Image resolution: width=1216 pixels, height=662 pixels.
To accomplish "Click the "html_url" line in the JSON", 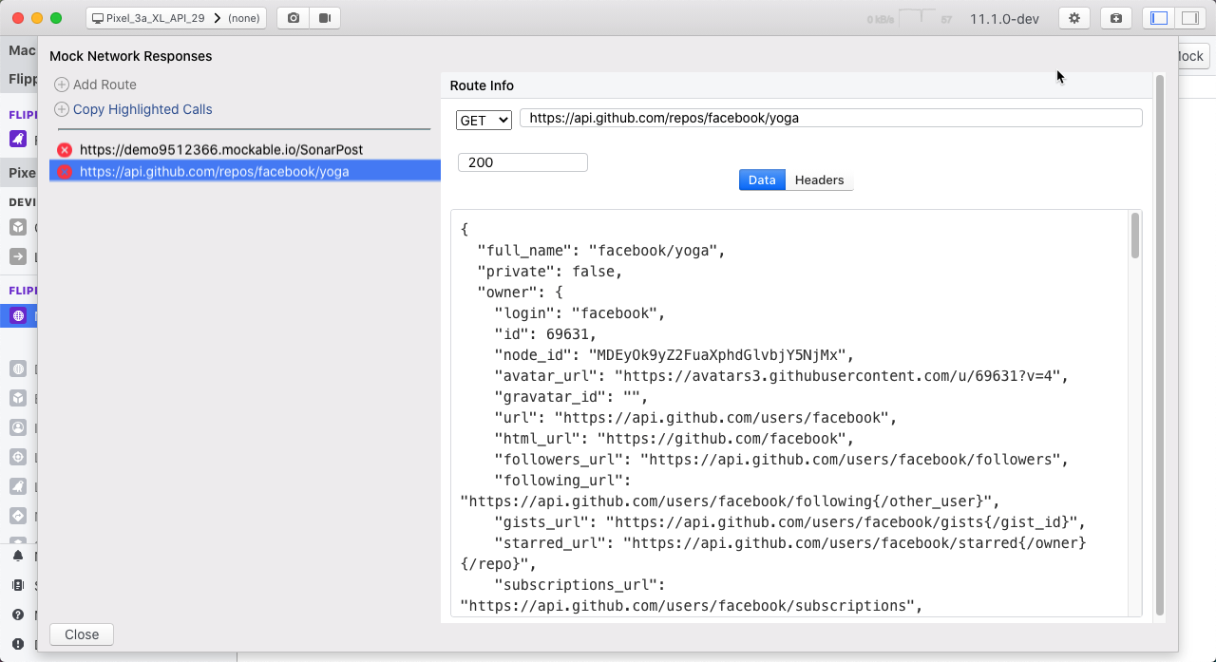I will (x=674, y=439).
